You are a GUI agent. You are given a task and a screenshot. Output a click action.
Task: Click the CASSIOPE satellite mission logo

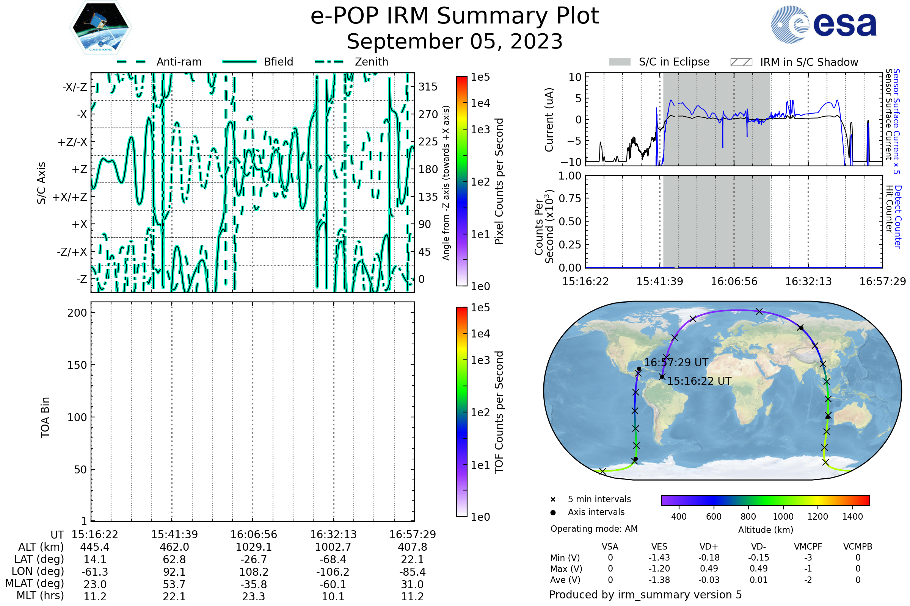tap(100, 28)
